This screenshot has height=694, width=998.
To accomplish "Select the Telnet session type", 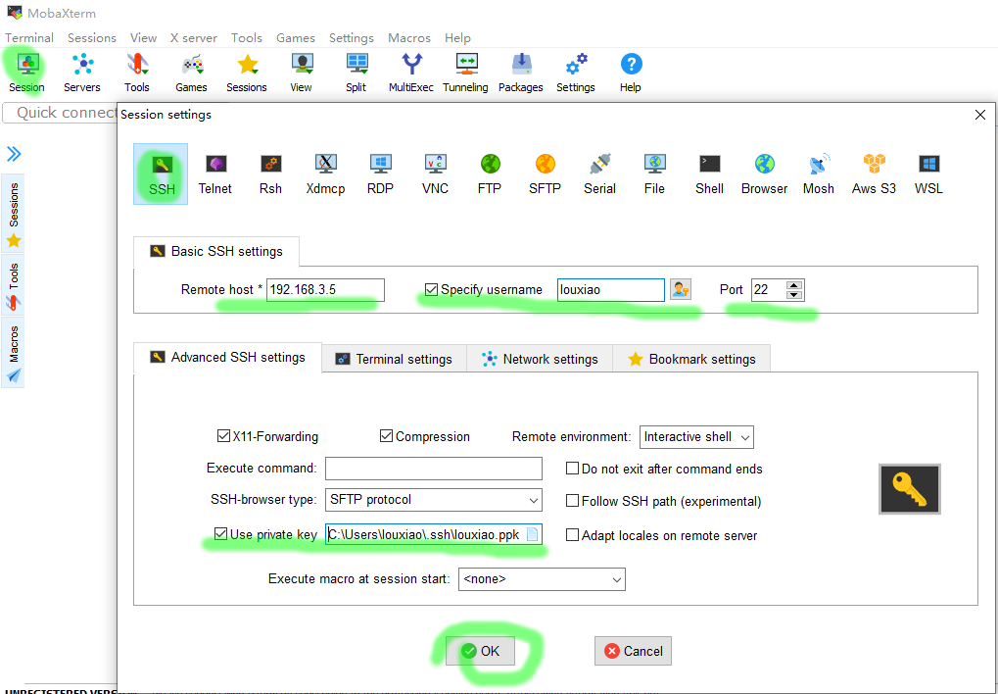I will click(215, 173).
